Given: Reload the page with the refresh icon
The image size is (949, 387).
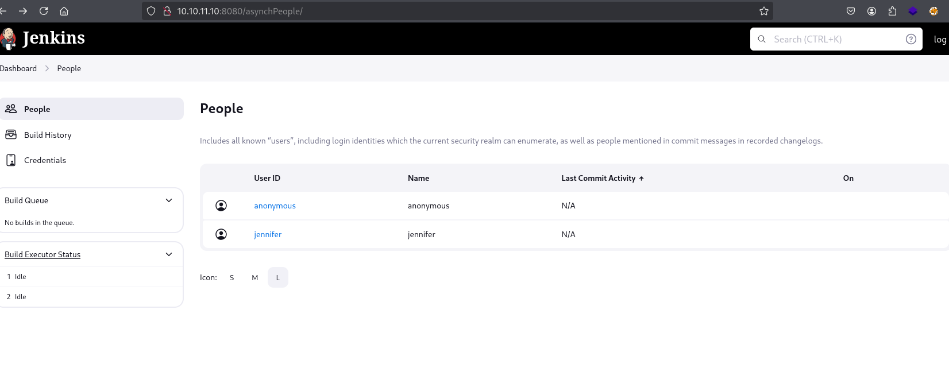Looking at the screenshot, I should (44, 11).
